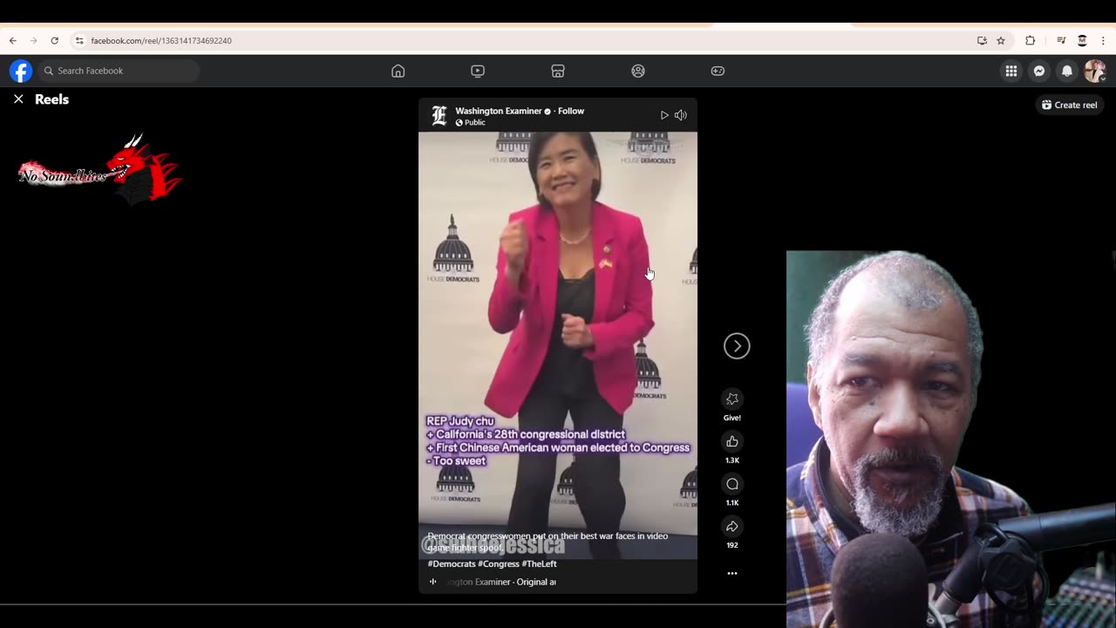Click the #Congress hashtag
Screen dimensions: 1116x628
tap(499, 563)
